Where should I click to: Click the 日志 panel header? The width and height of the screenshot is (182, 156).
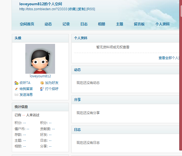[x=125, y=130]
